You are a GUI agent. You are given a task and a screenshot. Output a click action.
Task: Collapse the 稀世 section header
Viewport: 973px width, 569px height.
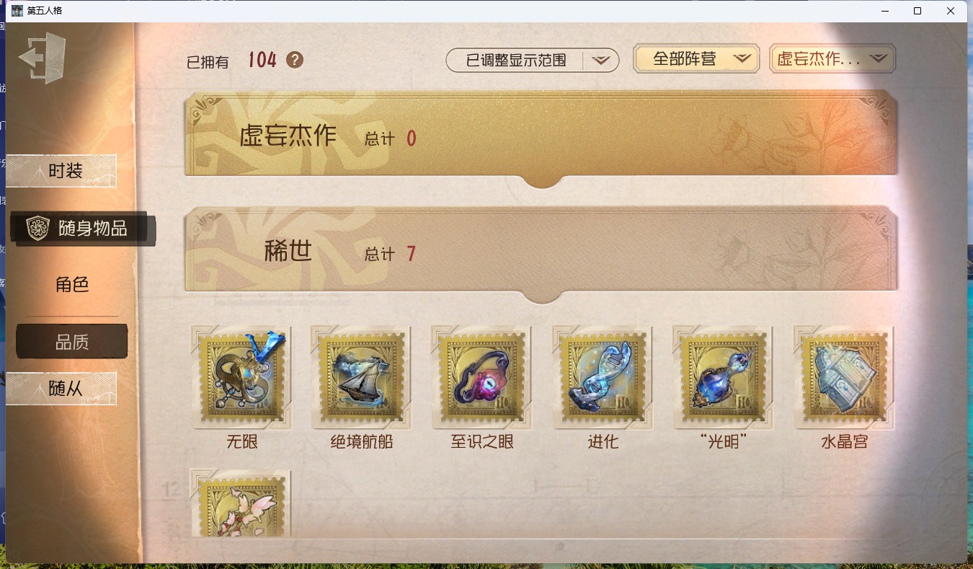[541, 251]
